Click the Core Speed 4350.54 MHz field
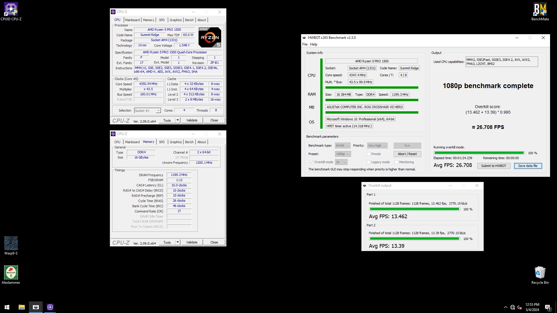 [x=148, y=84]
